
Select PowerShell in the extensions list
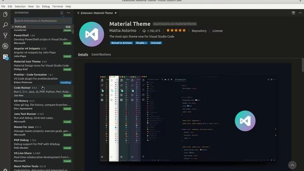point(42,39)
